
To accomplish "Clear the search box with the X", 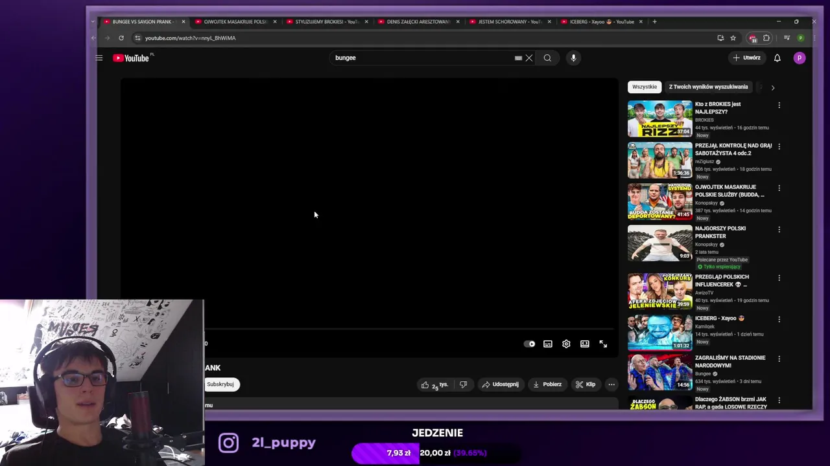I will pos(529,58).
